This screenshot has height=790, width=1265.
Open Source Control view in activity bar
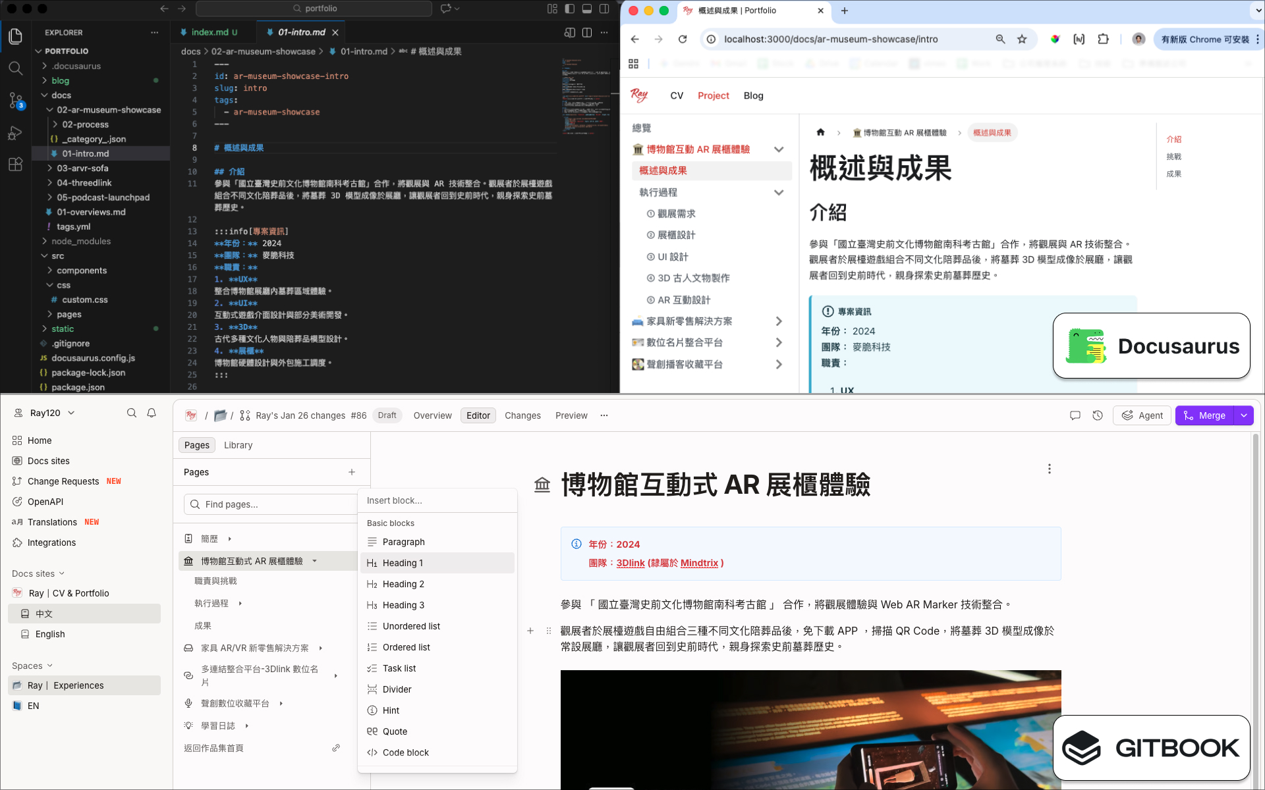click(x=15, y=100)
